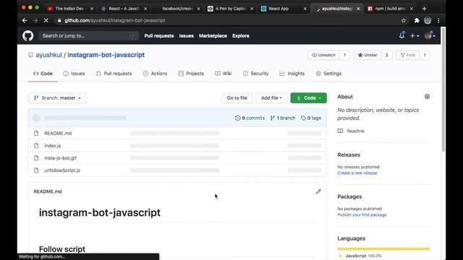
Task: Click Create a new release link
Action: click(x=357, y=173)
